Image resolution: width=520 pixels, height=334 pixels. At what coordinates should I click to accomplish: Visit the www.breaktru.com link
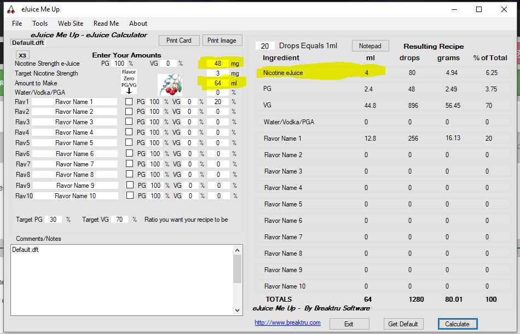click(287, 323)
